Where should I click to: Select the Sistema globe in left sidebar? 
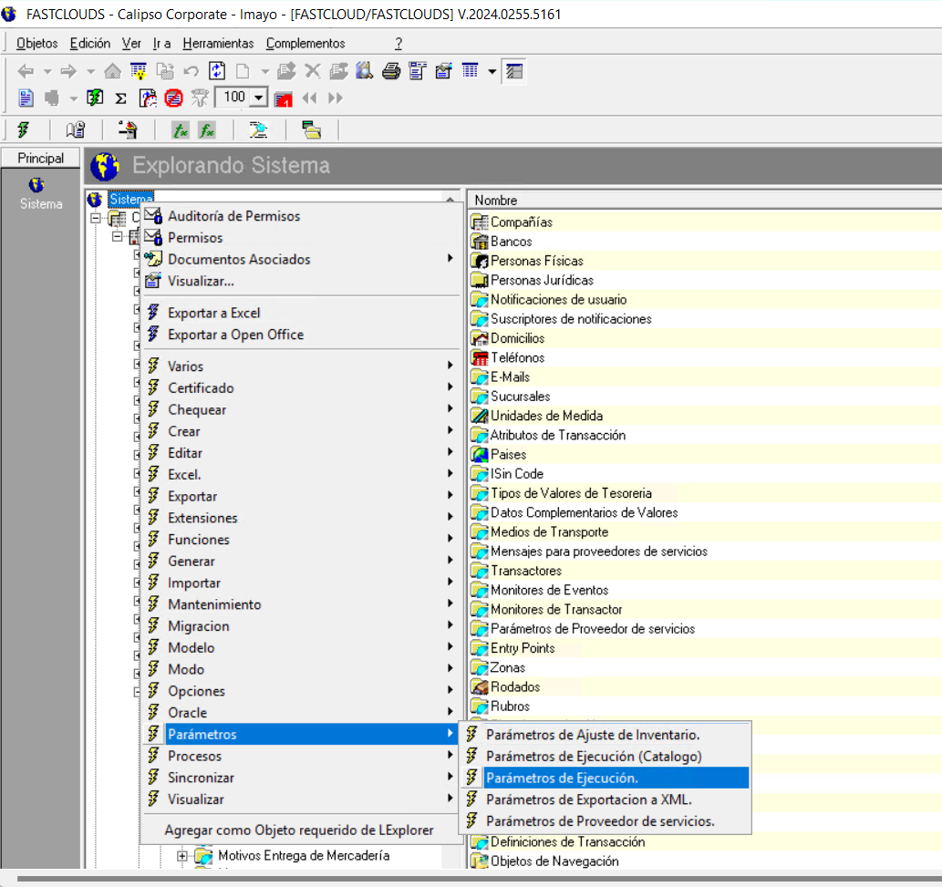[x=36, y=185]
